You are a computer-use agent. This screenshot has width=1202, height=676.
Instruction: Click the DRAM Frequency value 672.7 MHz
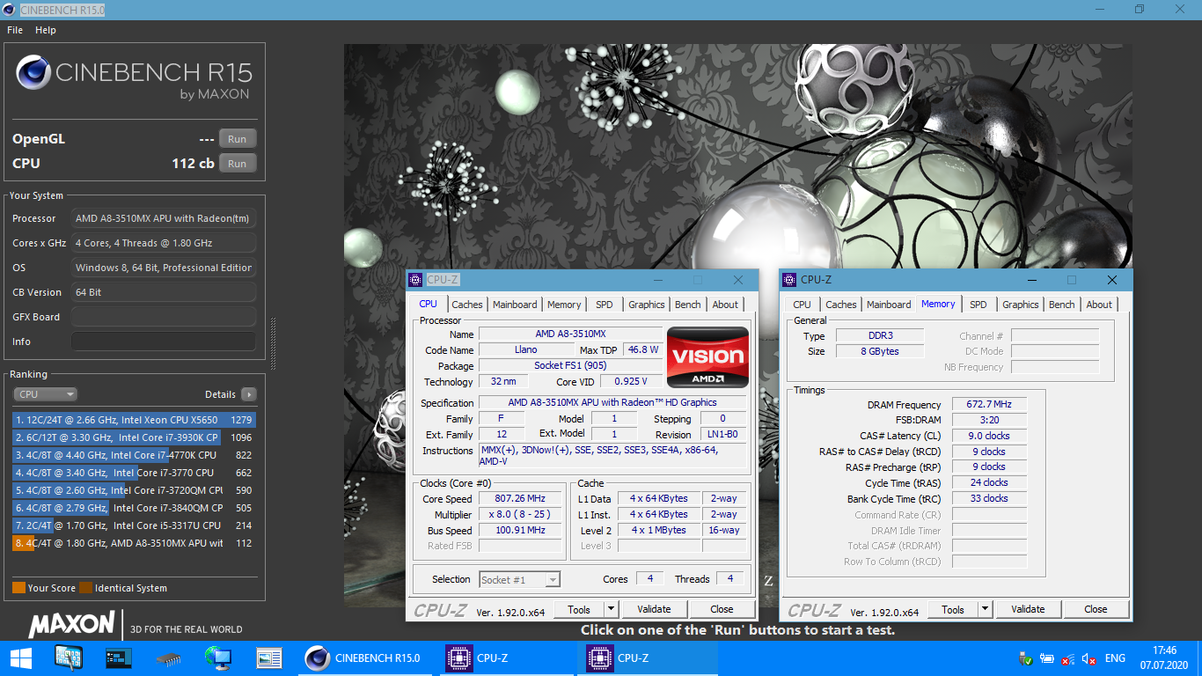pyautogui.click(x=989, y=404)
